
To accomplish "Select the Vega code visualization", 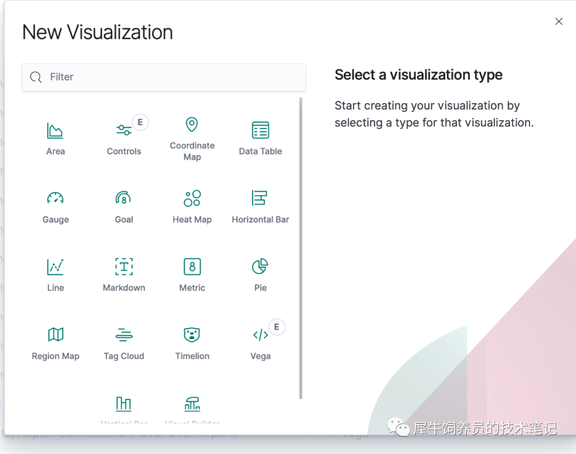I will click(260, 344).
